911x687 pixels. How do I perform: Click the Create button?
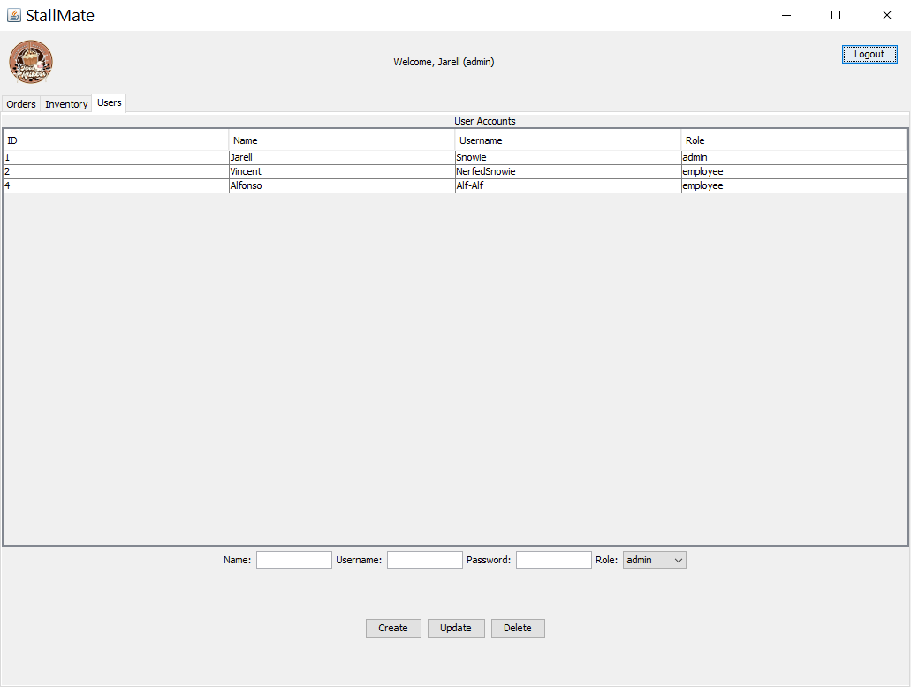pyautogui.click(x=393, y=628)
